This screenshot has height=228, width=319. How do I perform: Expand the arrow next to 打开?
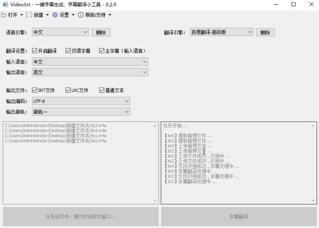22,15
